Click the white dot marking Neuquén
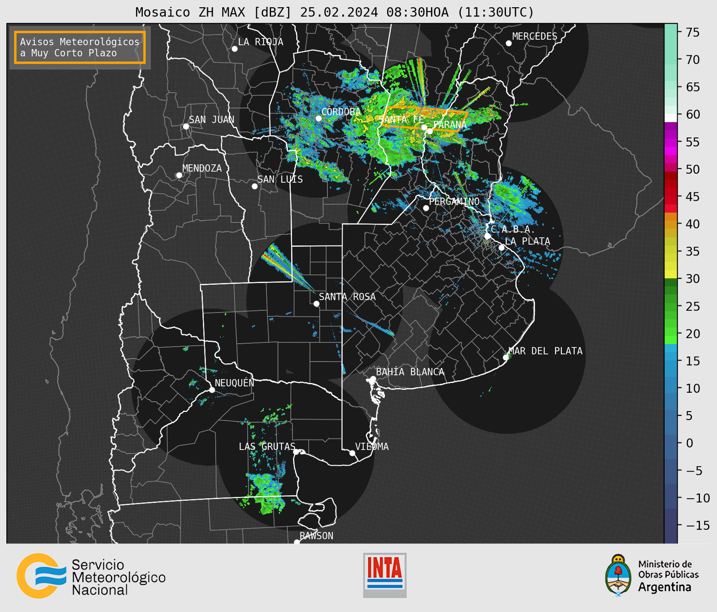Image resolution: width=717 pixels, height=612 pixels. point(212,390)
